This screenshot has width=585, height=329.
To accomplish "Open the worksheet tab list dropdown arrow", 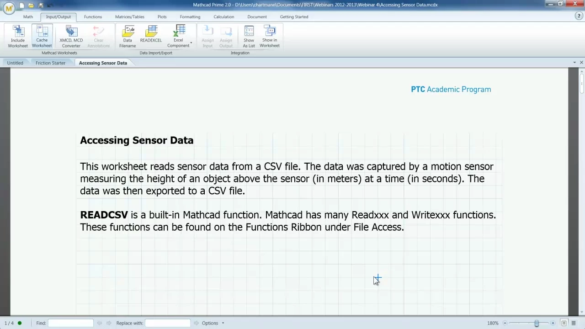I will [574, 63].
